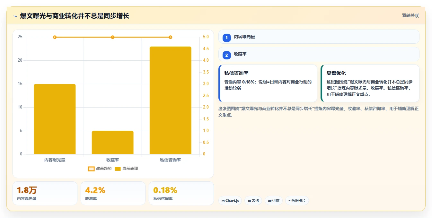The height and width of the screenshot is (218, 432).
Task: Select the 收藏率 list item numbered 2
Action: [x=319, y=54]
